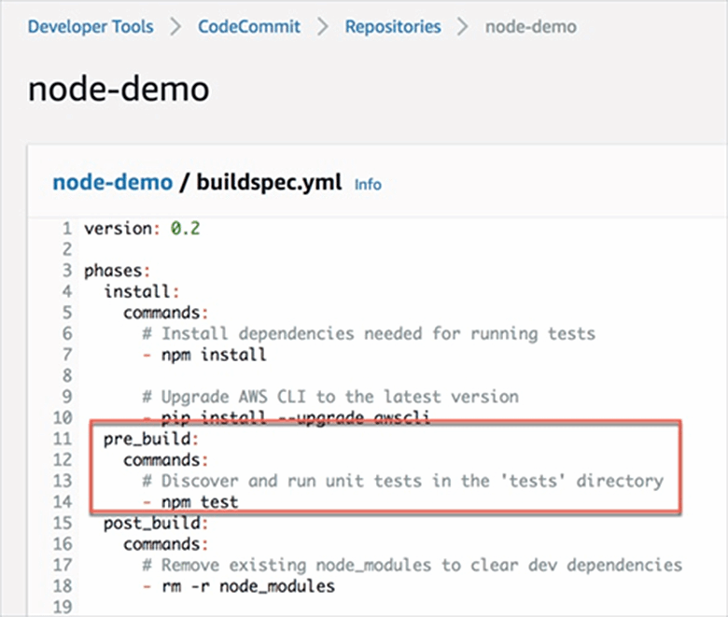Open the blue node-demo link in file path

tap(112, 182)
